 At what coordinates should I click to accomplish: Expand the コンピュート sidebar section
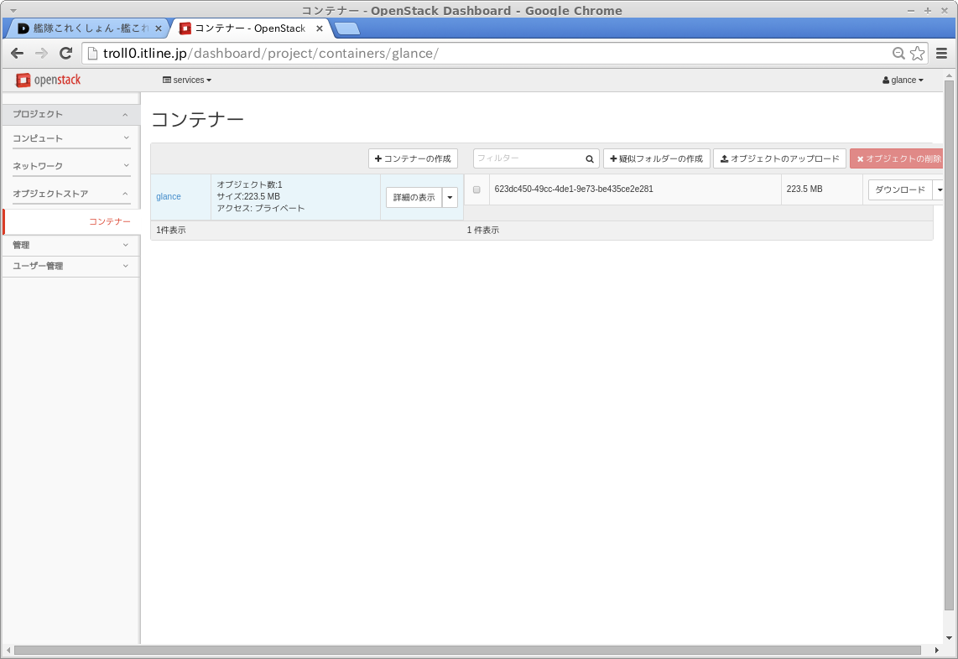coord(71,138)
